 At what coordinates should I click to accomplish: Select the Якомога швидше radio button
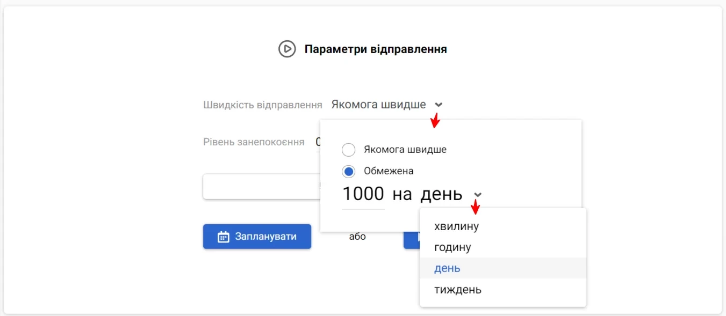pyautogui.click(x=349, y=150)
